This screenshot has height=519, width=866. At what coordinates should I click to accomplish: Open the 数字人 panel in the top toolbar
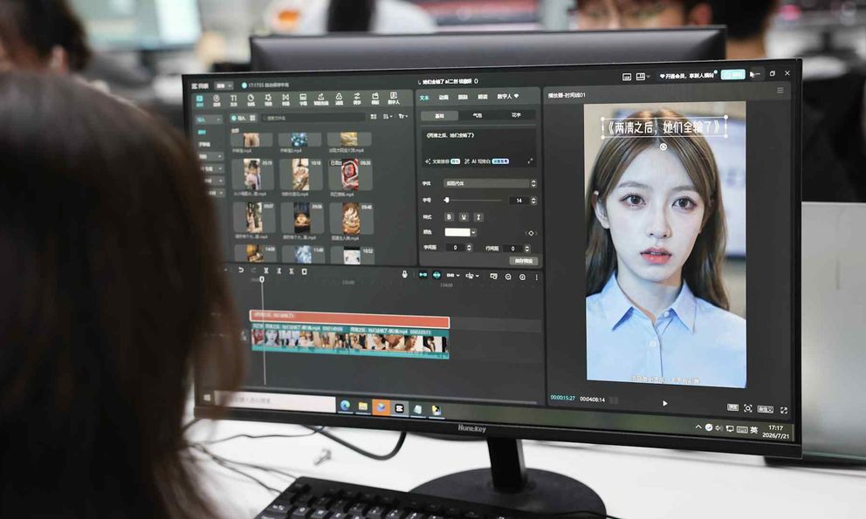(393, 99)
